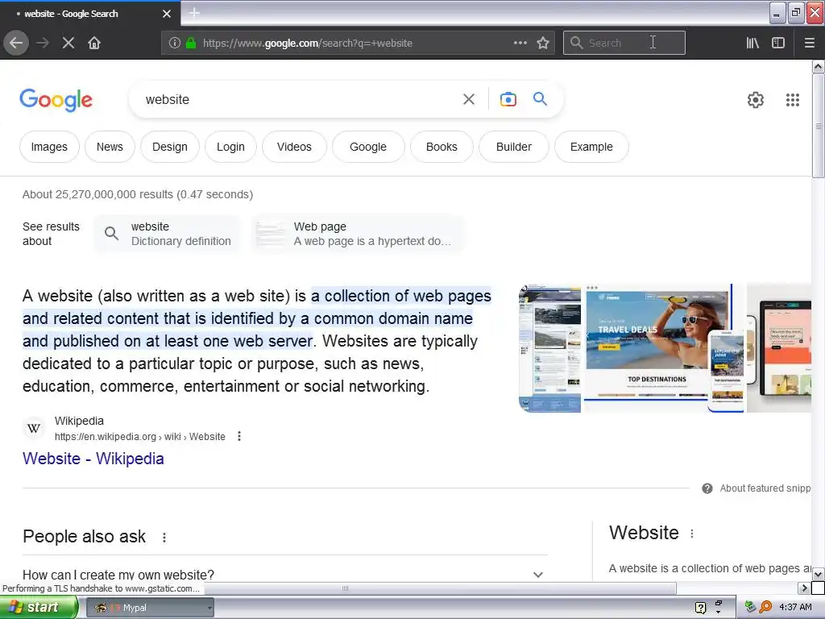Screen dimensions: 825x619
Task: Click the system clock showing 4:37 AM
Action: 795,607
